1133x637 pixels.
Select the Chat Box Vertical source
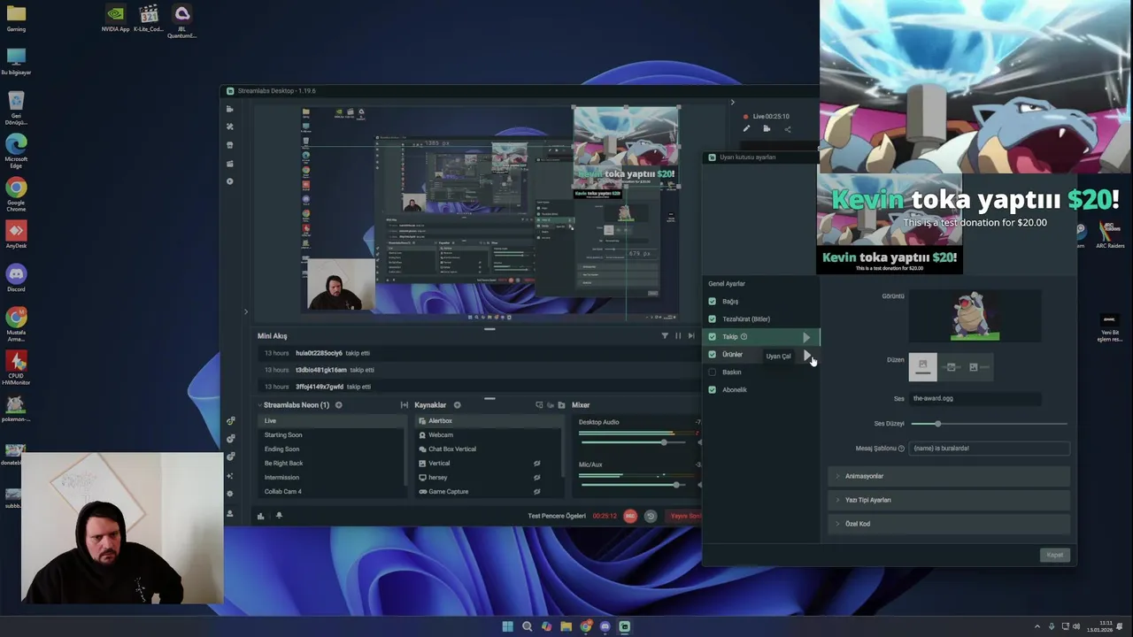[x=488, y=449]
